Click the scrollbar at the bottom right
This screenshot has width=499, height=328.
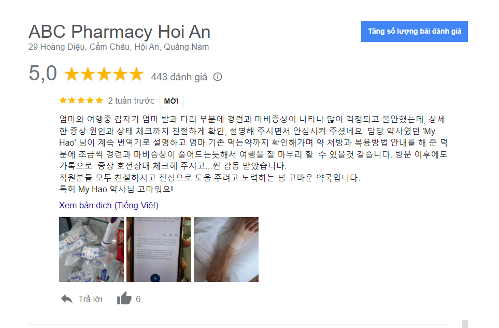[465, 323]
